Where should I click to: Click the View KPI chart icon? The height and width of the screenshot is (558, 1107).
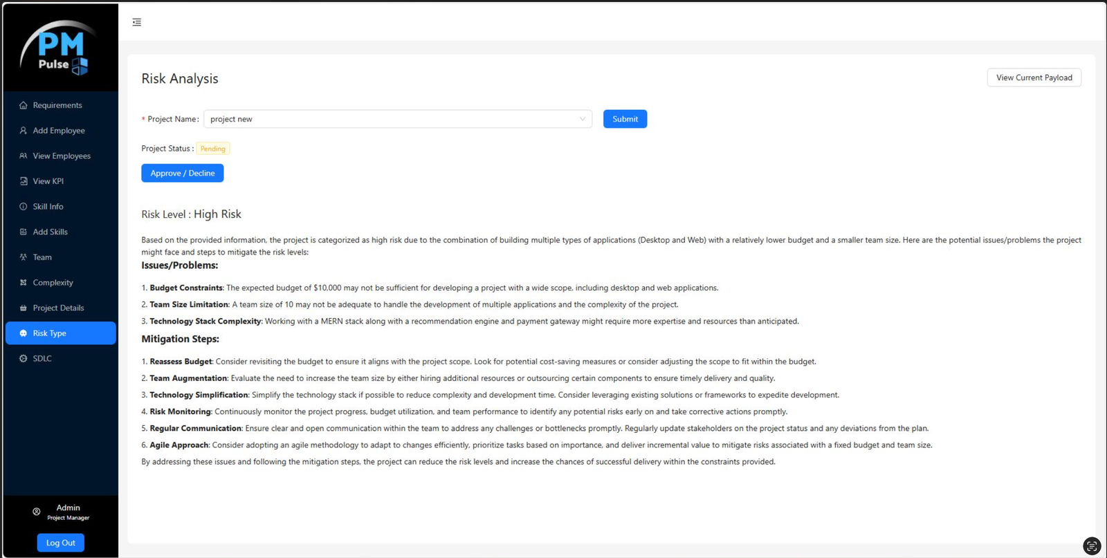[x=24, y=181]
